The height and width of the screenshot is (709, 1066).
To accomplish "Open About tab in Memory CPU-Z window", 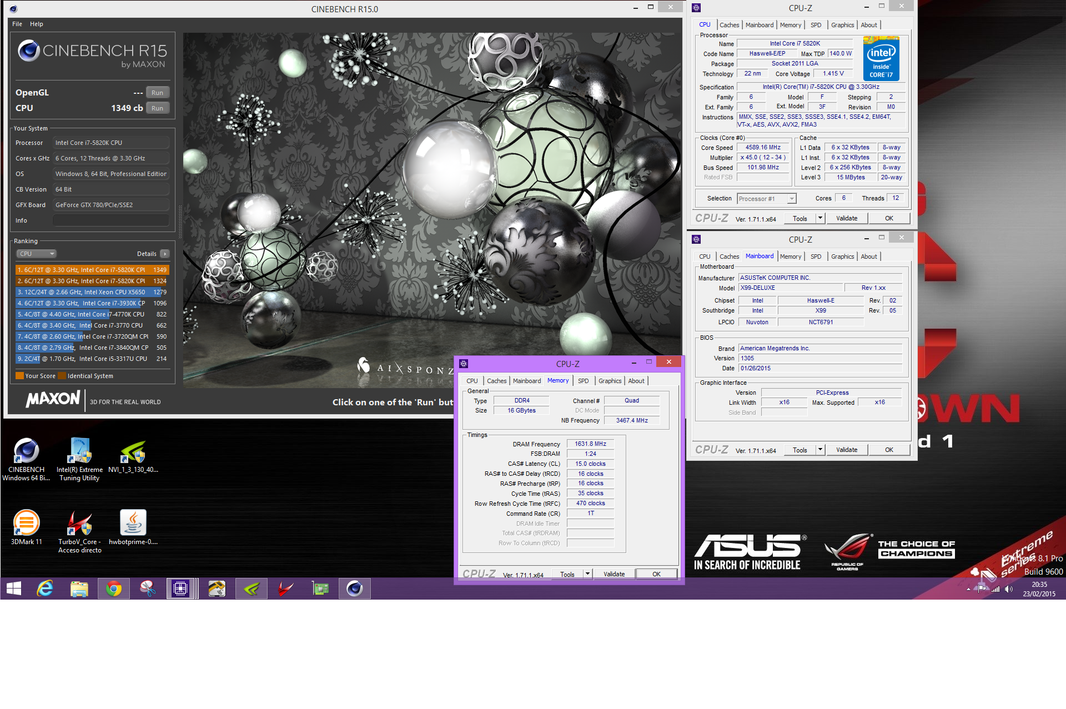I will (636, 381).
